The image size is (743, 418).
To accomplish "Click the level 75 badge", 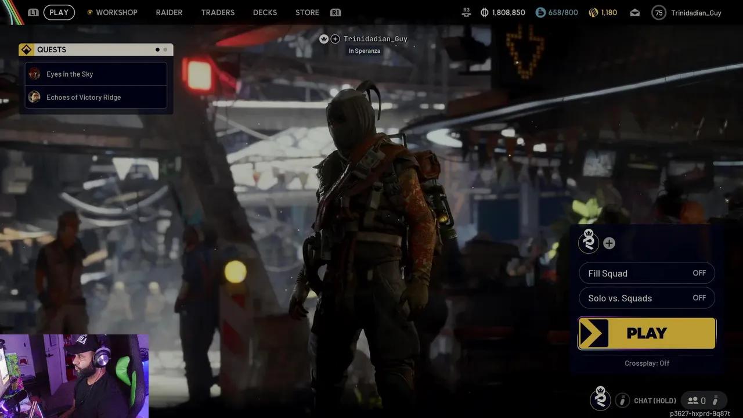I will point(659,12).
